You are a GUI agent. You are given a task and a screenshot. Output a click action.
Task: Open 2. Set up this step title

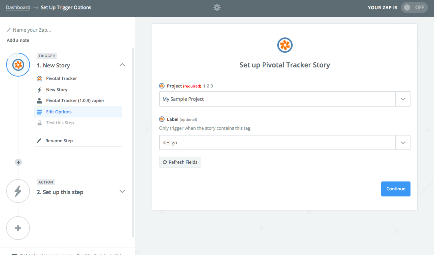pos(60,192)
